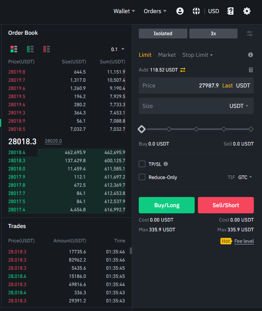Click the globe language icon
262x311 pixels.
pos(196,11)
